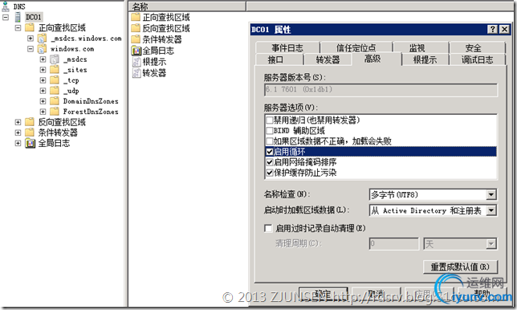Click the 服务器版本号 text field
The image size is (517, 310).
point(381,90)
